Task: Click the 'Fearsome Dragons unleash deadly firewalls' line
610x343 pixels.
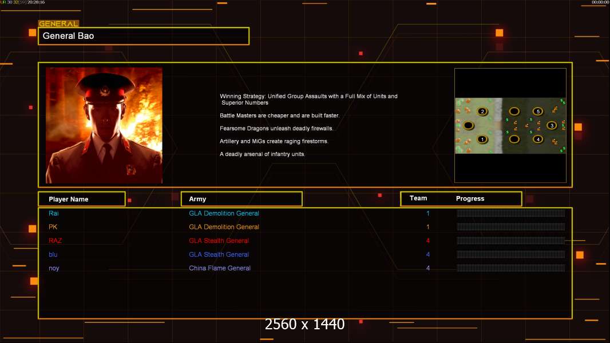Action: tap(276, 128)
